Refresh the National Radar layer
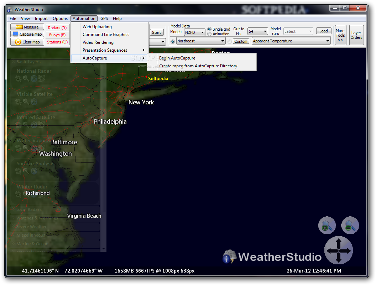The width and height of the screenshot is (376, 285). (18, 78)
